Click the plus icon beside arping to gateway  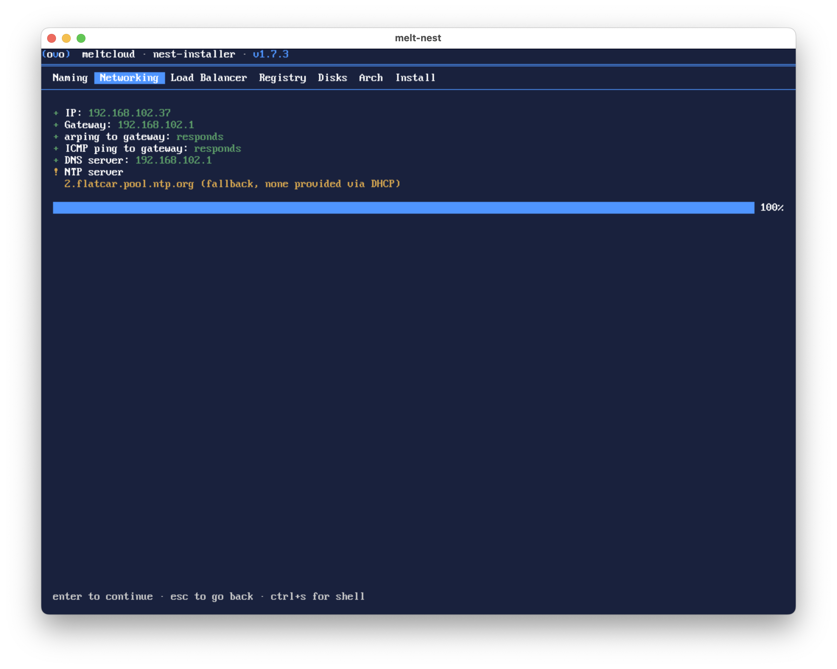pyautogui.click(x=56, y=137)
